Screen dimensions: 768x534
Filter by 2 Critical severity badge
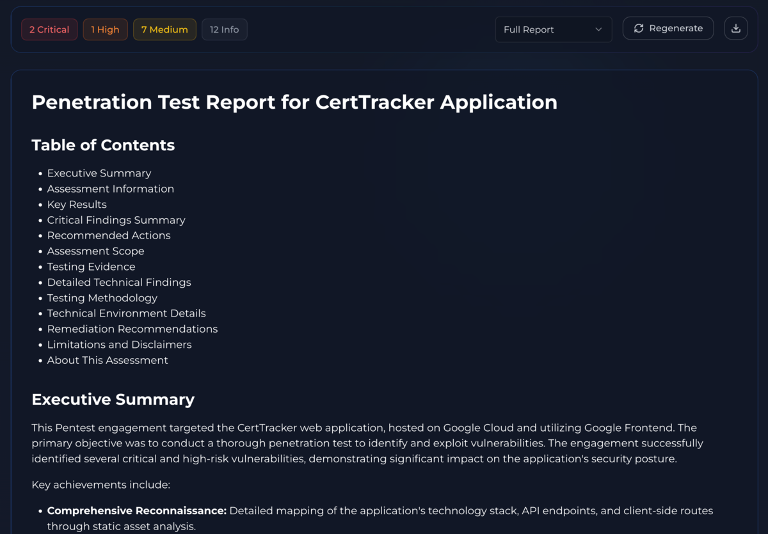[49, 29]
